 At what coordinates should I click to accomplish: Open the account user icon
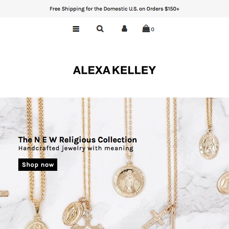[x=125, y=28]
